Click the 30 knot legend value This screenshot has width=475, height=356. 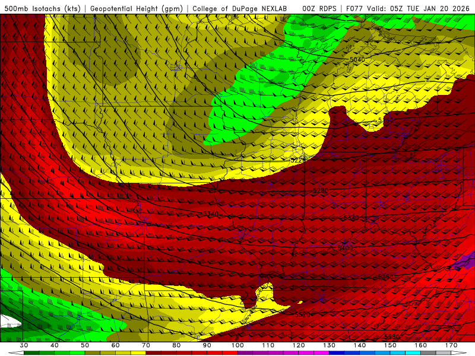[x=24, y=345]
